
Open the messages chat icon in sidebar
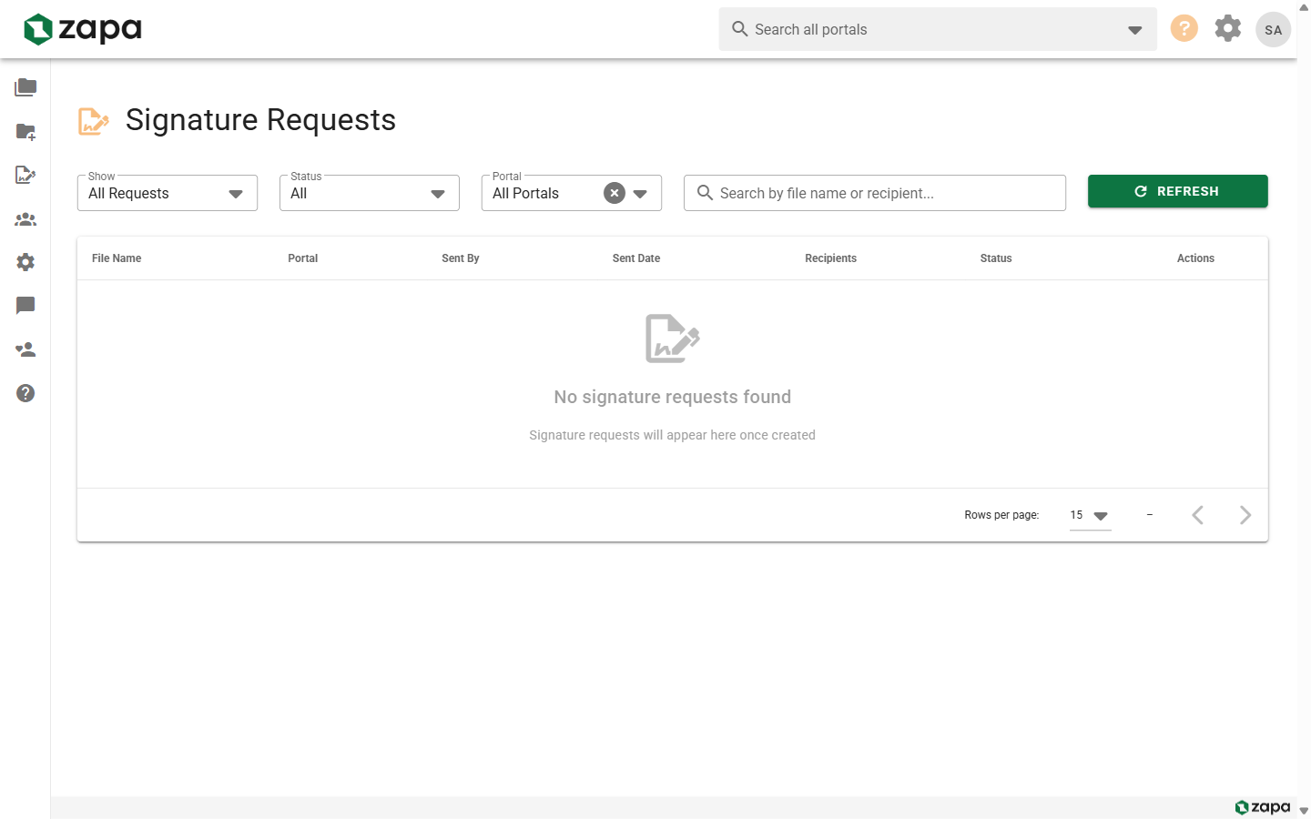click(x=25, y=306)
